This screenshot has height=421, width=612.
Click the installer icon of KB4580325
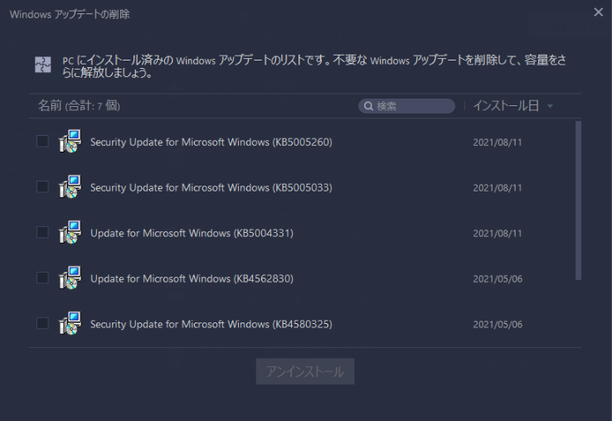pos(70,323)
